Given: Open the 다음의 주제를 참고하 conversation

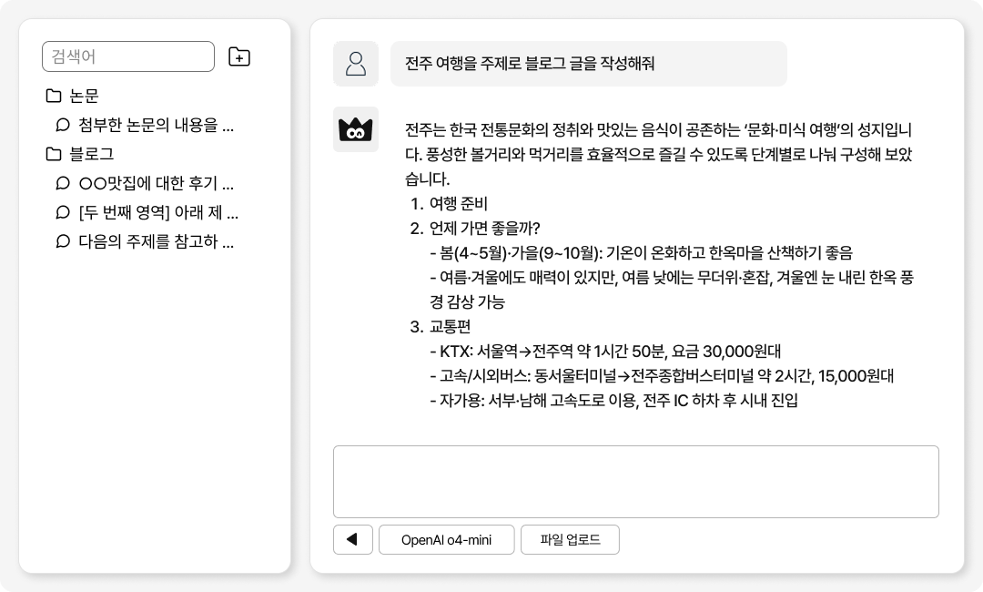Looking at the screenshot, I should (x=156, y=241).
